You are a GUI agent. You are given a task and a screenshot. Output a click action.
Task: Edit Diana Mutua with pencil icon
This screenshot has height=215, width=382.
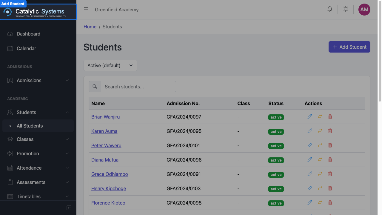point(310,159)
